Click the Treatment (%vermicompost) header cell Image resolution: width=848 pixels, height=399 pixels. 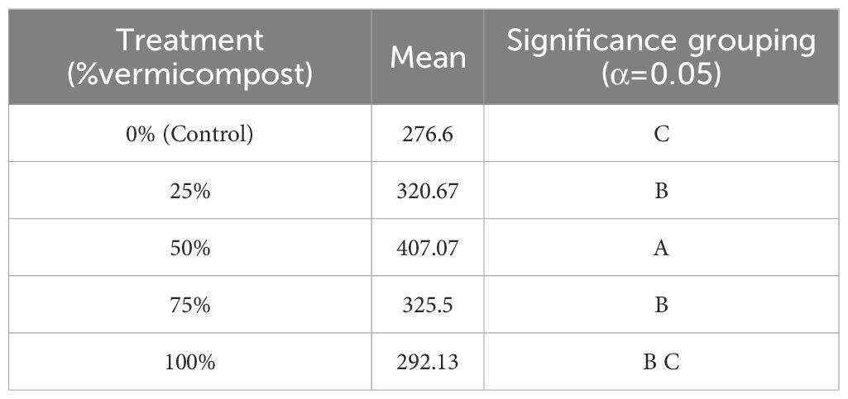click(189, 57)
